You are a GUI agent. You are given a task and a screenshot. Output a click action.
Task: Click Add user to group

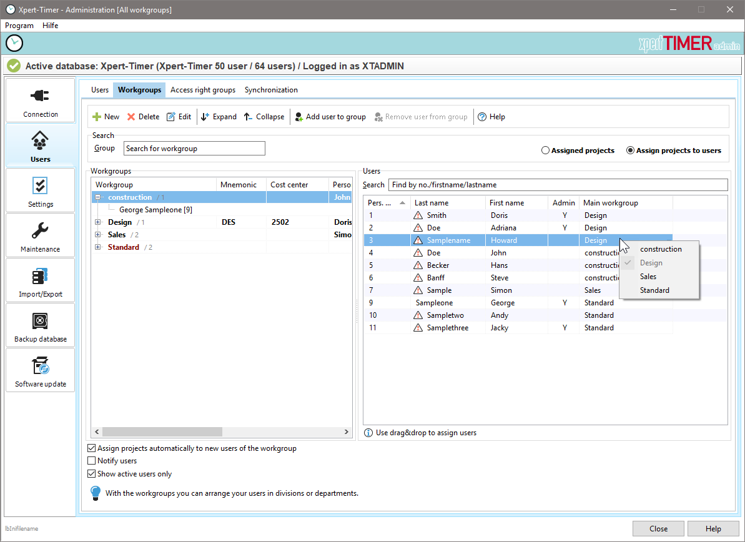(330, 117)
